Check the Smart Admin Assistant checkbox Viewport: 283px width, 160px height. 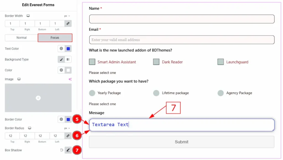[x=92, y=62]
